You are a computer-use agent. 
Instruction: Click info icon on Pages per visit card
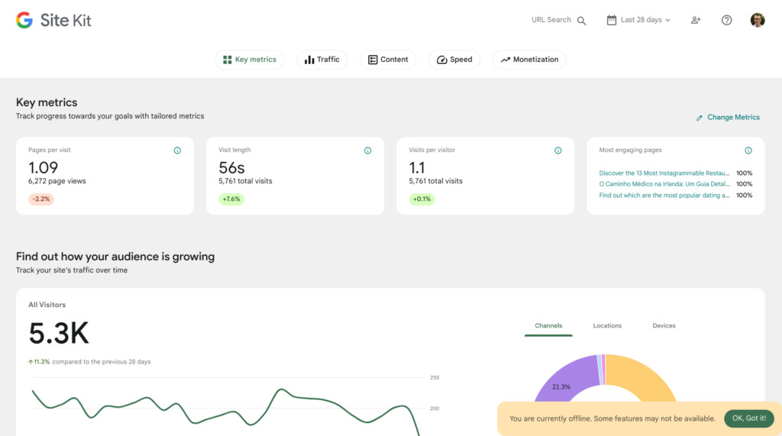[177, 150]
